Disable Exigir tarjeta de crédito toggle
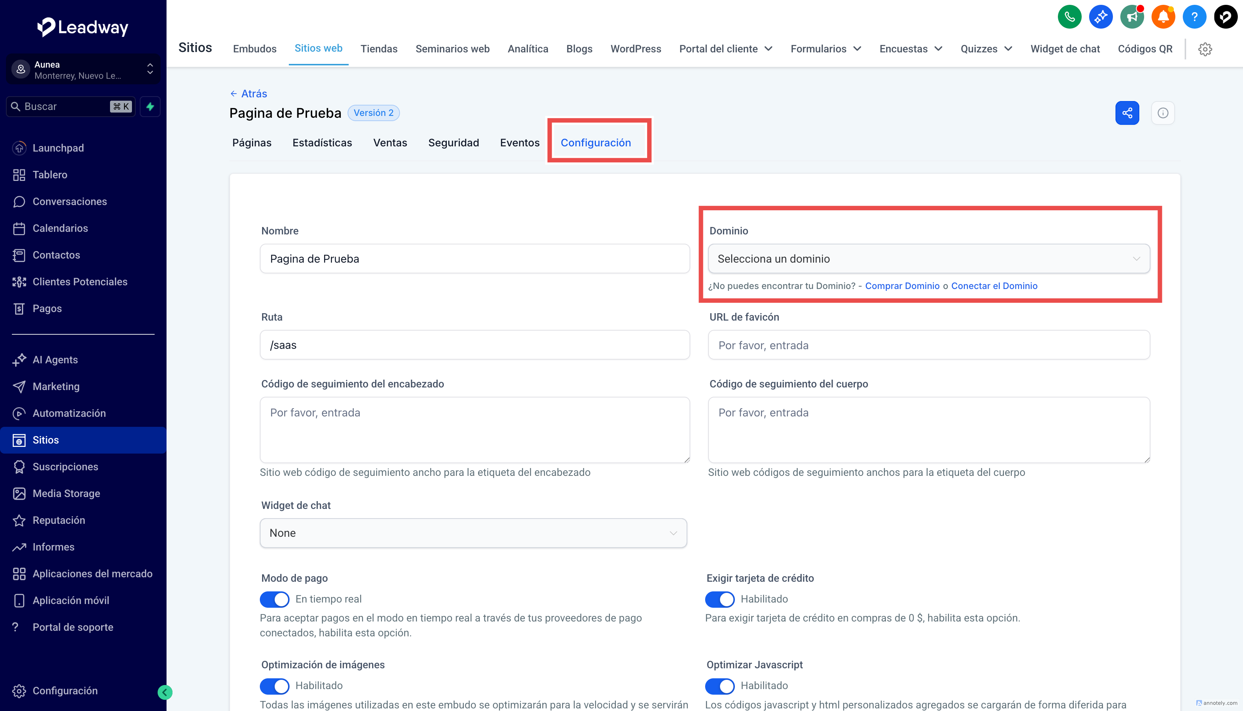This screenshot has height=711, width=1243. pos(720,599)
